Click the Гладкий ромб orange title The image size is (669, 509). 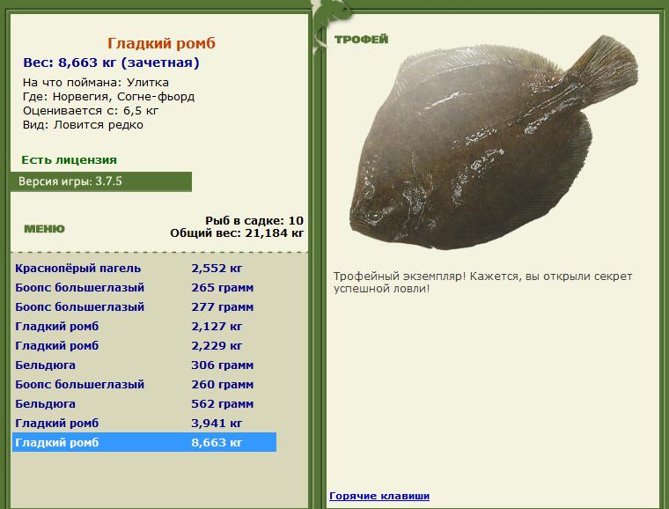point(161,43)
